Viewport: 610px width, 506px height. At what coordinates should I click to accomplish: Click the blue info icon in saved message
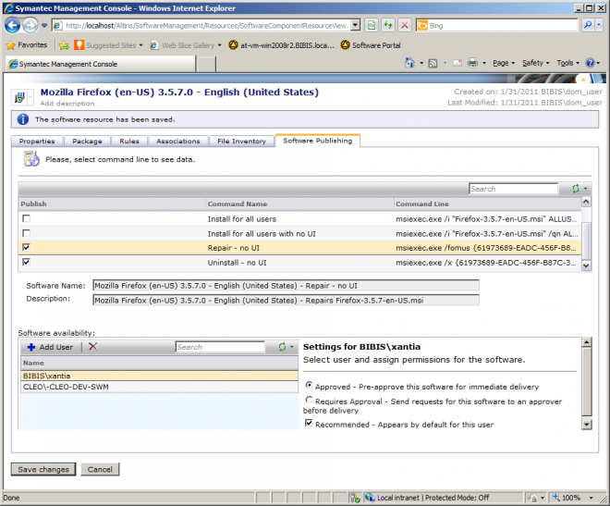click(23, 119)
